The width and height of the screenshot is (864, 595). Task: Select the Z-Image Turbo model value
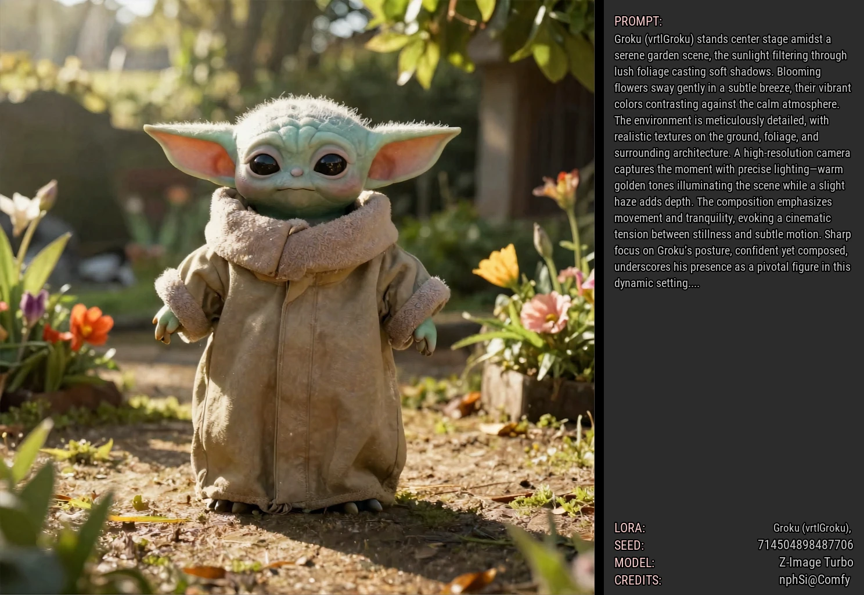[x=815, y=562]
